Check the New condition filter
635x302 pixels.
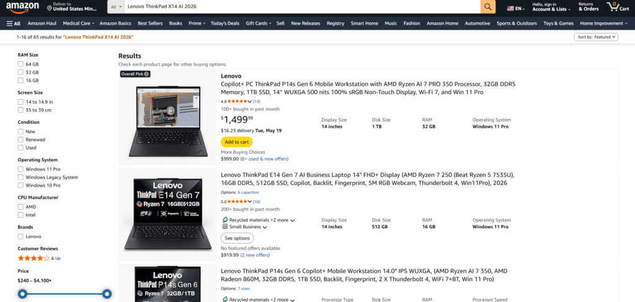tap(20, 131)
